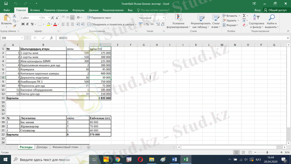Click the increase decimal icon
Viewport: 291px width, 164px height.
tap(158, 24)
